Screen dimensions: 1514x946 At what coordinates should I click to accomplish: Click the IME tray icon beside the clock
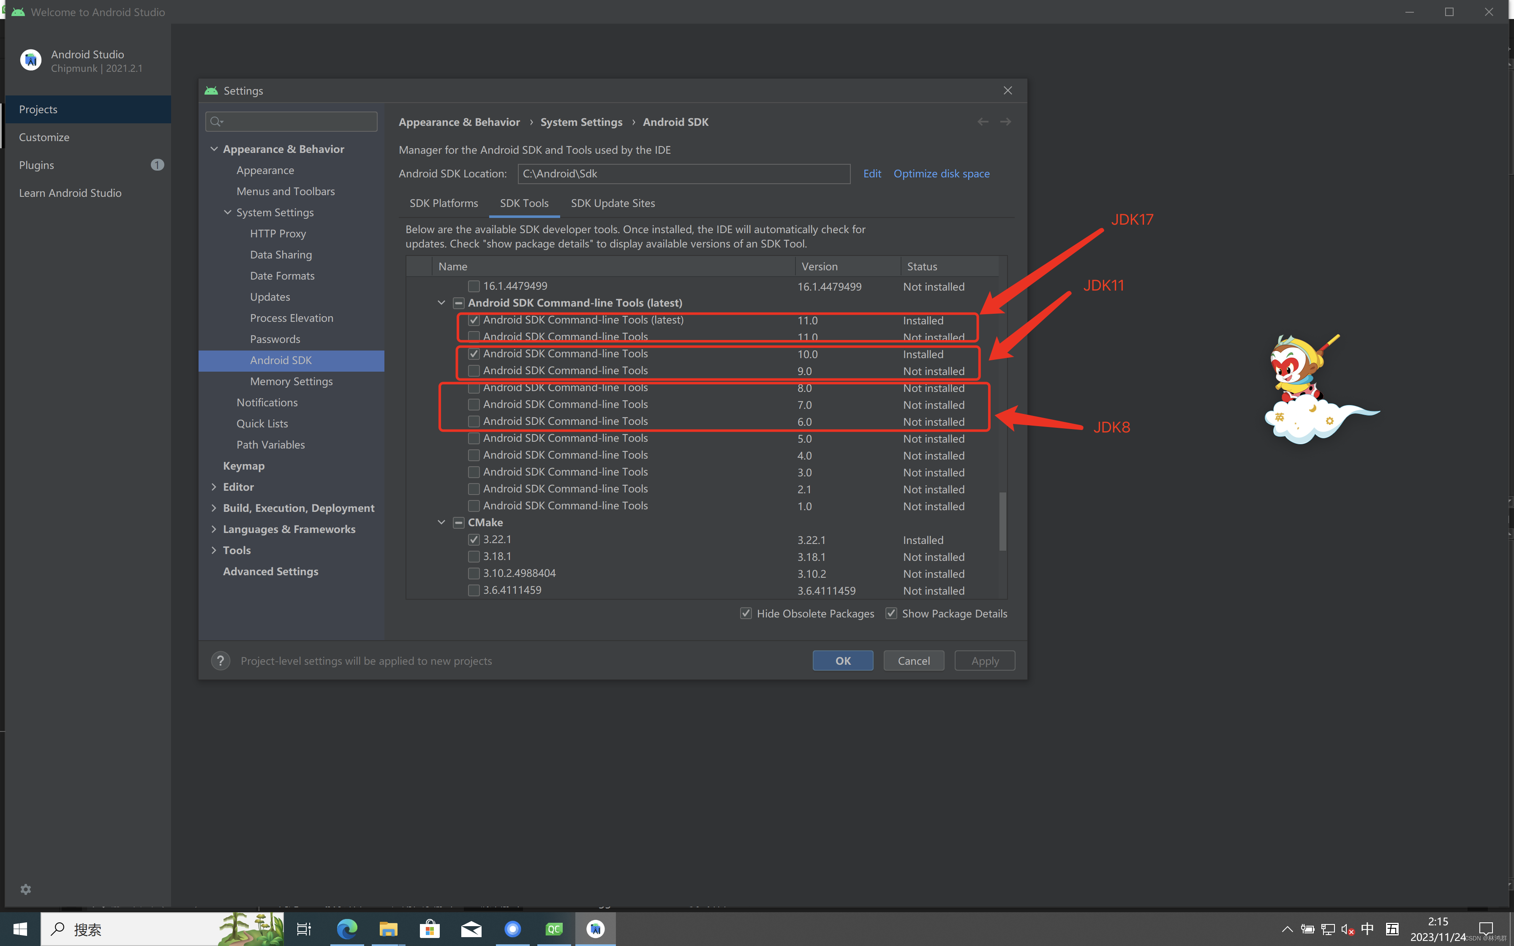[x=1392, y=929]
